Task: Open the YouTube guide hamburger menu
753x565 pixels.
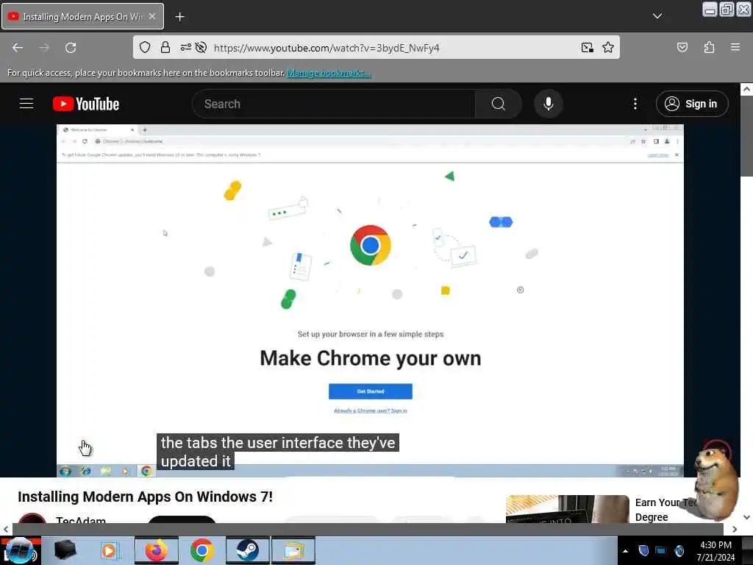Action: coord(26,104)
